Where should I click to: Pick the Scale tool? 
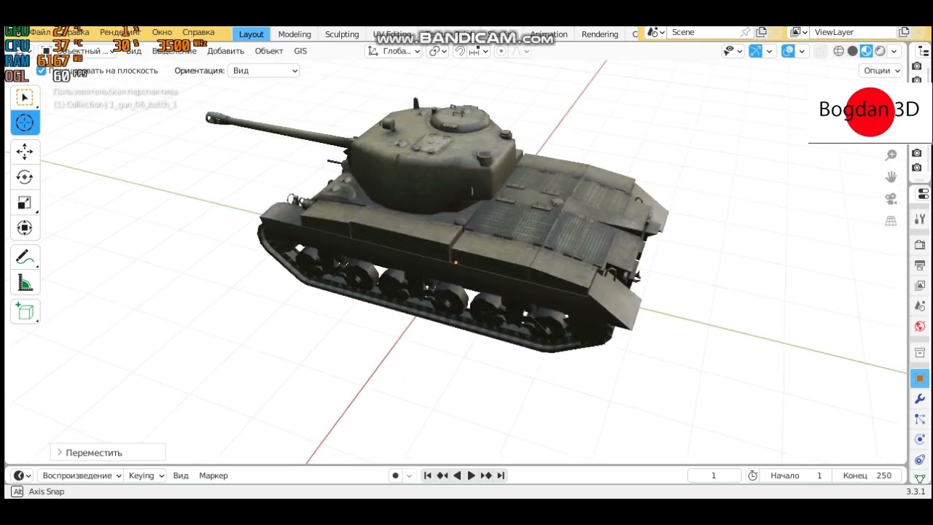pyautogui.click(x=25, y=203)
